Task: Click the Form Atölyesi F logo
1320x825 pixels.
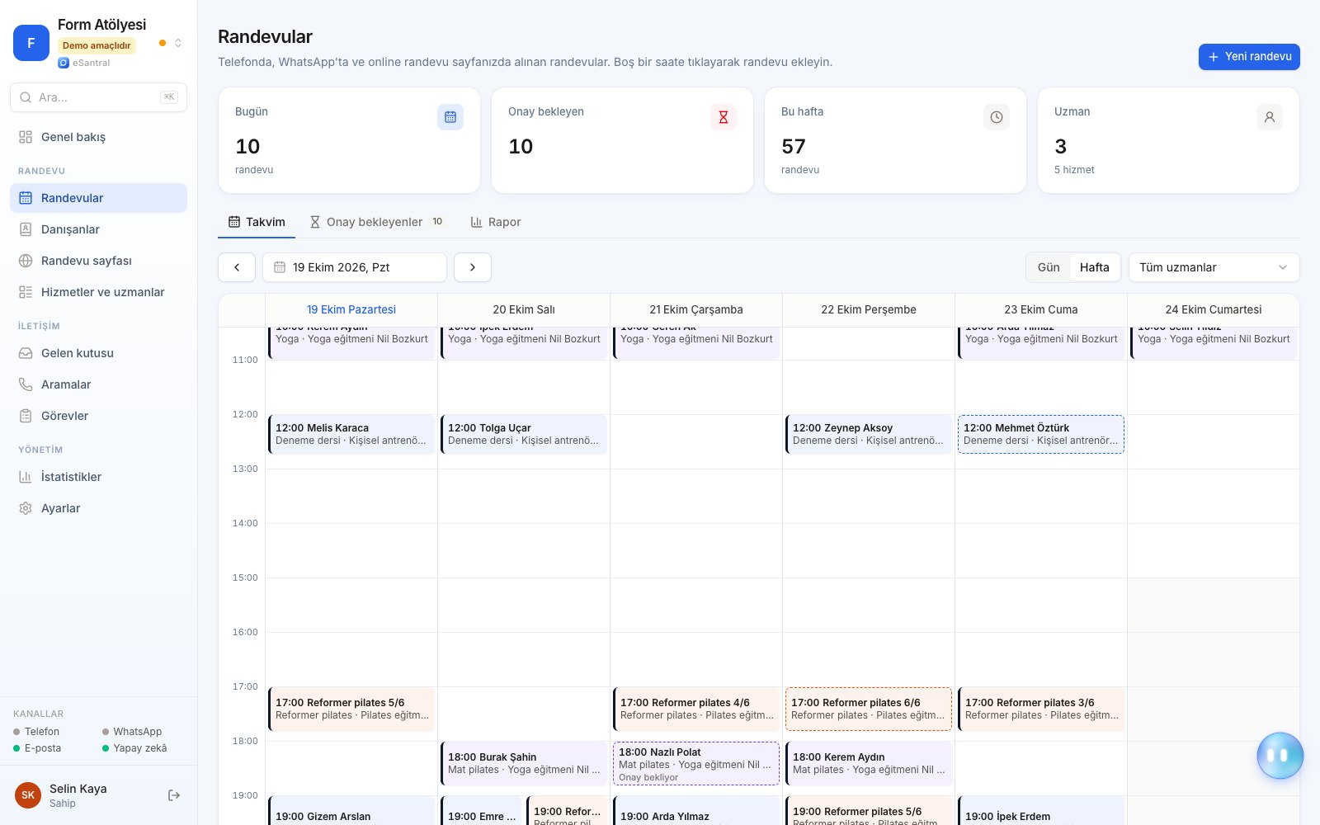Action: click(31, 43)
